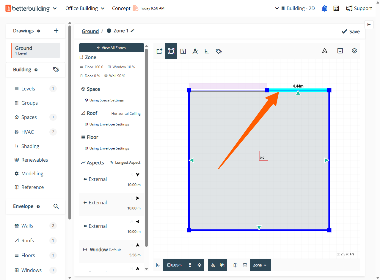Open the tags tool in canvas toolbar

pyautogui.click(x=219, y=51)
